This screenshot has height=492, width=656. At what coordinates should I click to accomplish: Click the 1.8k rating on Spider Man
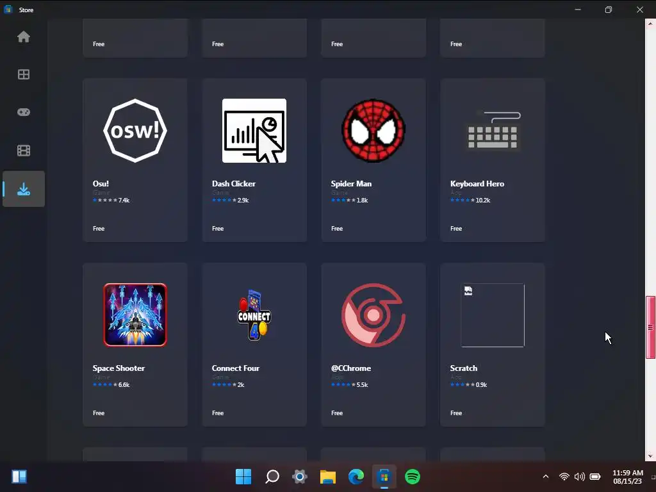pyautogui.click(x=363, y=201)
